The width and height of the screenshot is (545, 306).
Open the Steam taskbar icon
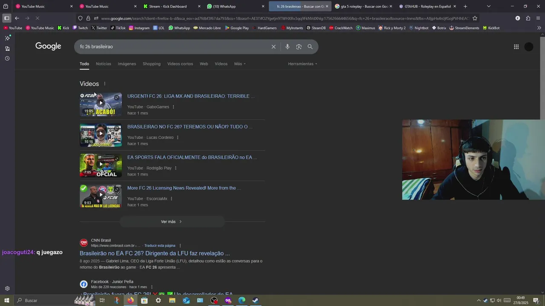coord(255,300)
